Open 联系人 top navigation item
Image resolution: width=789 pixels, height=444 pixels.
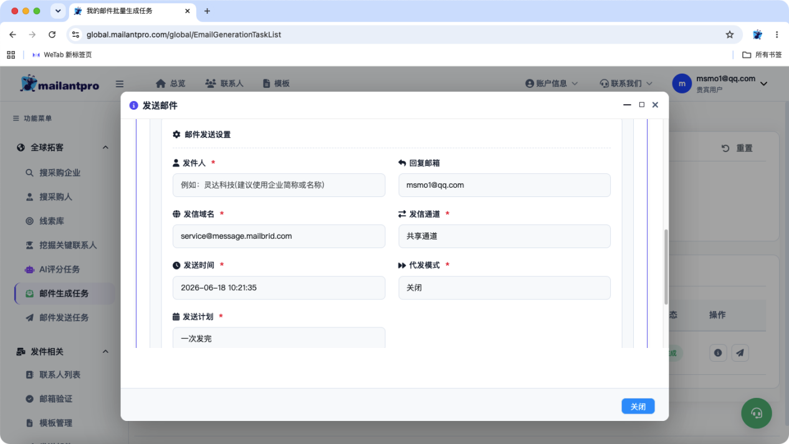coord(224,84)
